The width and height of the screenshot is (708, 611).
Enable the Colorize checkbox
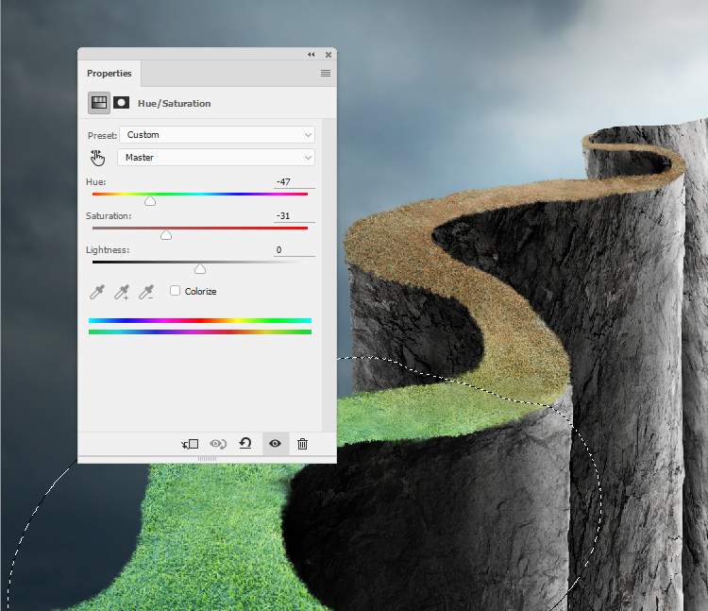(176, 290)
